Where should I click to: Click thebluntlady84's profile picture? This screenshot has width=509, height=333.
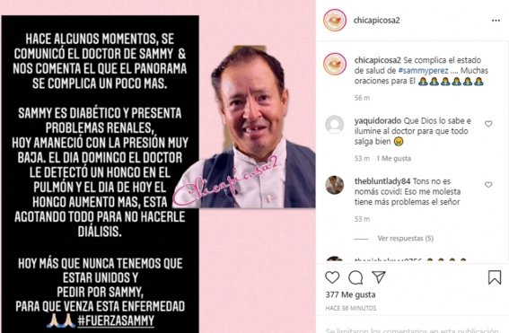[334, 185]
